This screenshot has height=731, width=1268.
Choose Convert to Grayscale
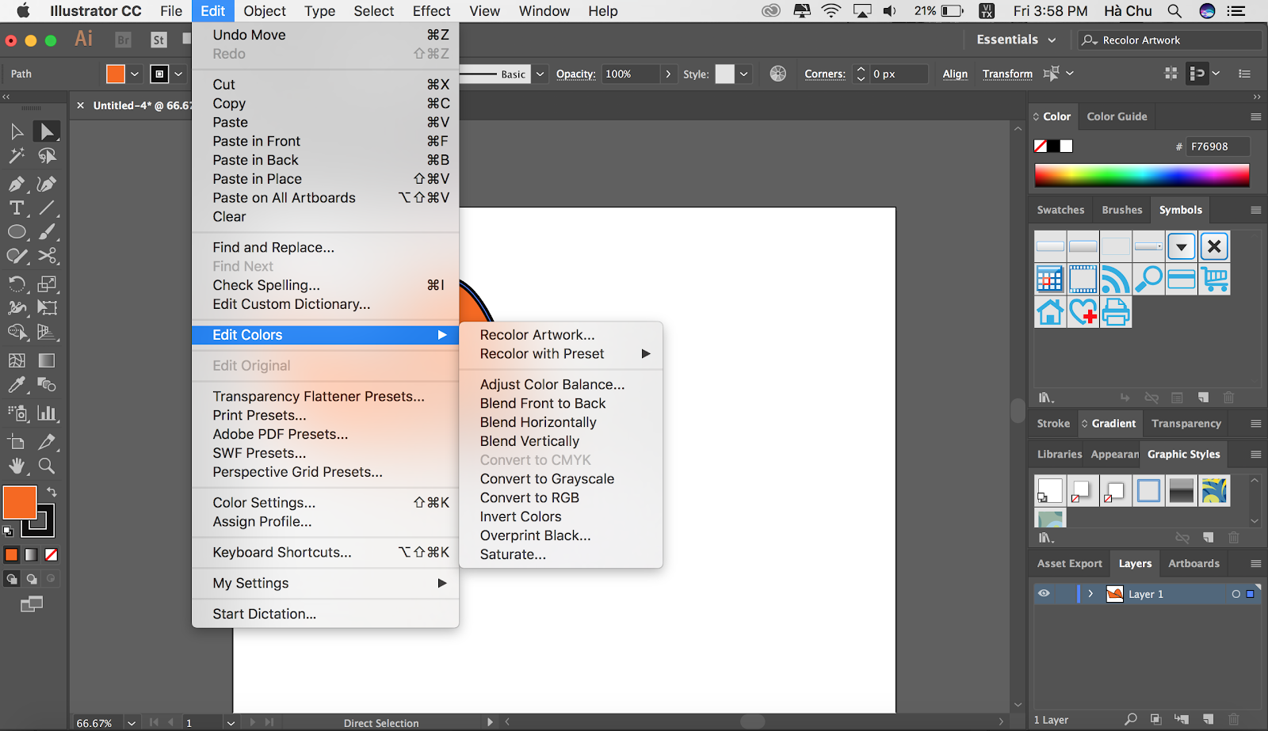point(561,479)
